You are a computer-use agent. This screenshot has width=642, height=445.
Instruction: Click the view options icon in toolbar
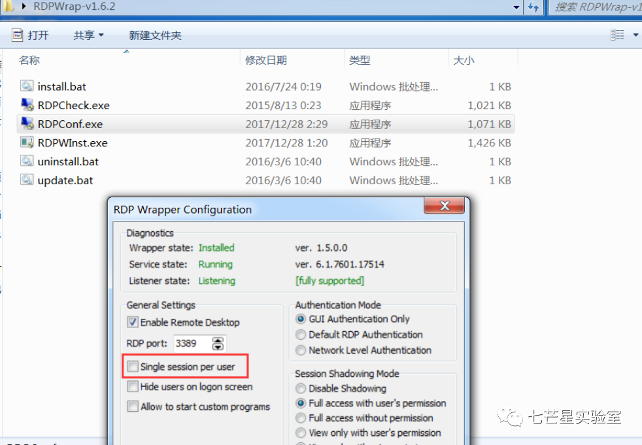(x=617, y=35)
